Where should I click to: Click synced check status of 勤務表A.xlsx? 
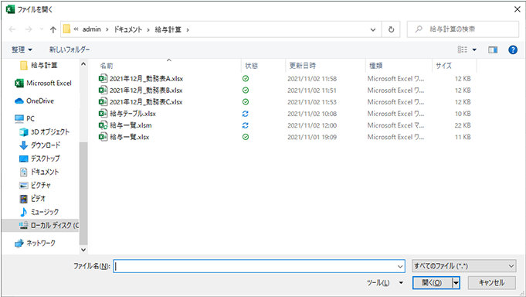click(246, 79)
